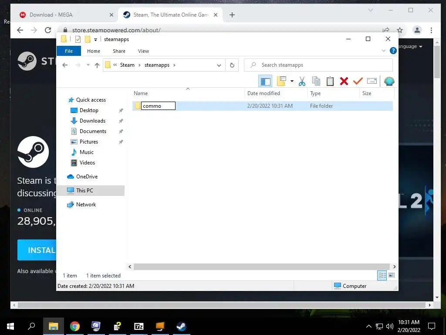Reload the Steam page in Chrome
Viewport: 446px width, 335px height.
[x=48, y=30]
